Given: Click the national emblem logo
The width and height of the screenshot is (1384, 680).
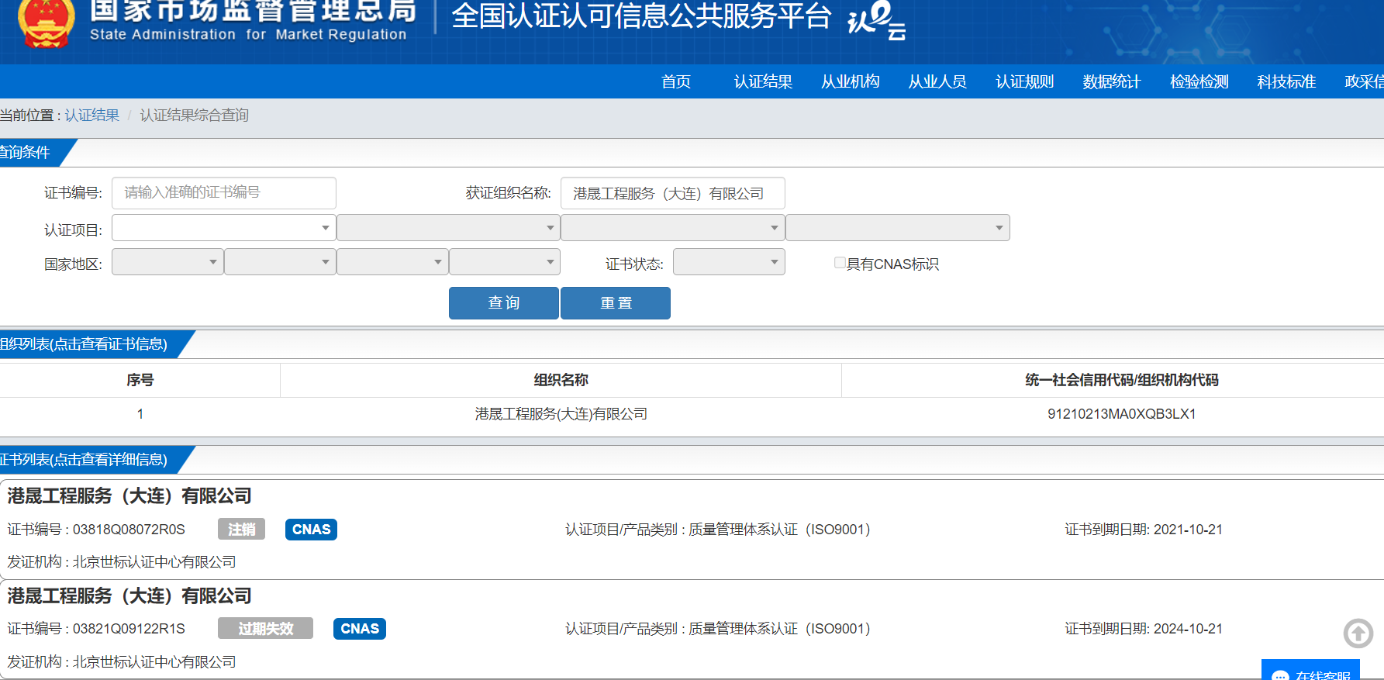Looking at the screenshot, I should [46, 23].
